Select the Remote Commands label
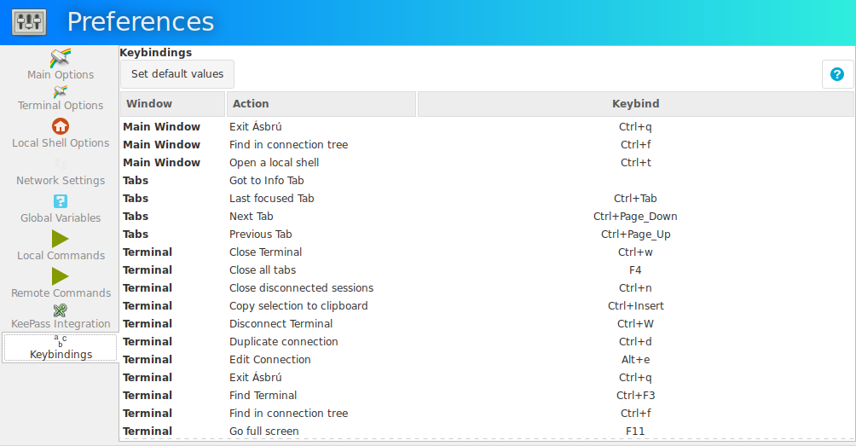This screenshot has height=446, width=856. [x=61, y=293]
